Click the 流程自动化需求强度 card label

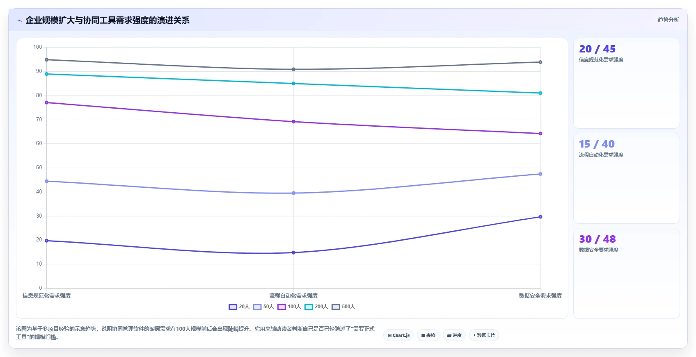pyautogui.click(x=601, y=155)
